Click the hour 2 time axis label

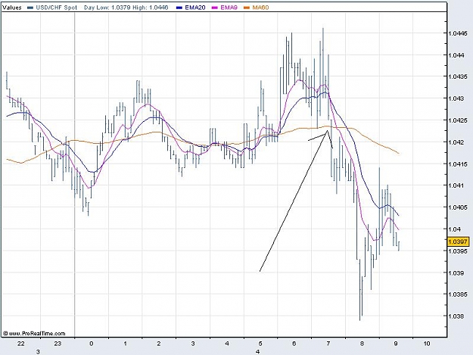(x=159, y=344)
